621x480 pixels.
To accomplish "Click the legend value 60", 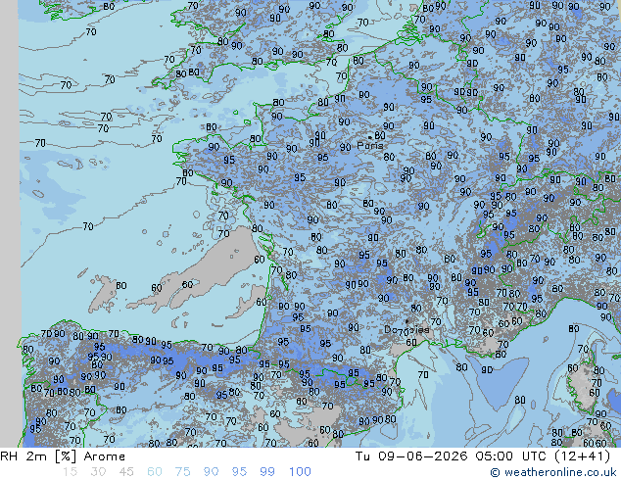I will pos(155,472).
